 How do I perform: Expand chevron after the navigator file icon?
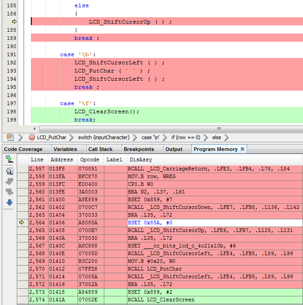[x=20, y=137]
